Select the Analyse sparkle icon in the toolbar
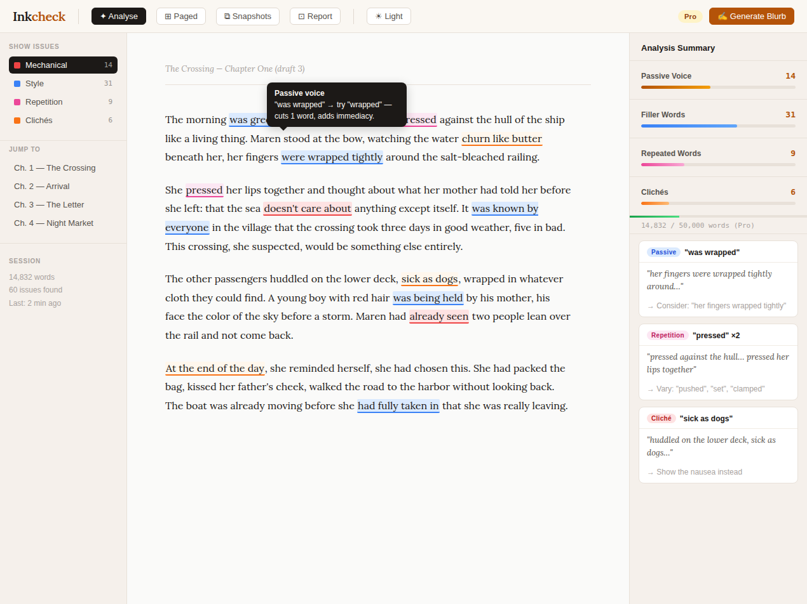The width and height of the screenshot is (807, 604). pyautogui.click(x=102, y=16)
